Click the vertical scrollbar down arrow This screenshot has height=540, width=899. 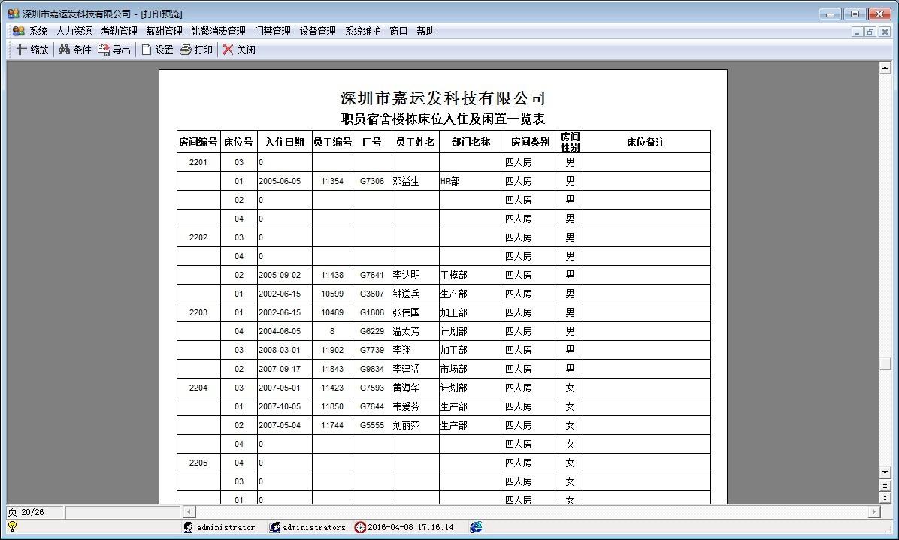click(x=885, y=472)
